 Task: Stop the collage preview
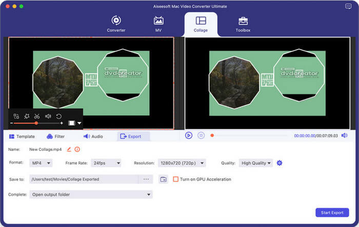pos(201,135)
